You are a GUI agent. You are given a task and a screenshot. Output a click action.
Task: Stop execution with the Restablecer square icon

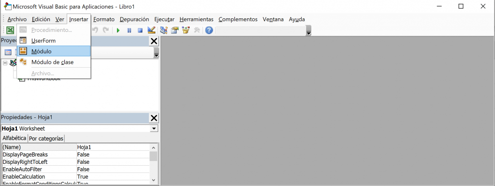point(140,30)
